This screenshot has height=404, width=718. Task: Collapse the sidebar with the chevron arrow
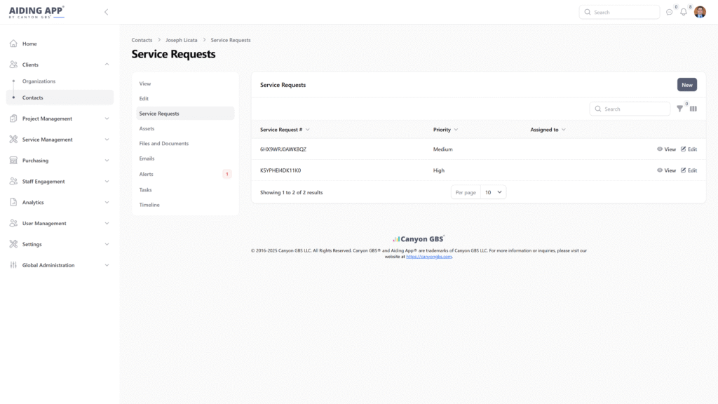click(x=106, y=12)
